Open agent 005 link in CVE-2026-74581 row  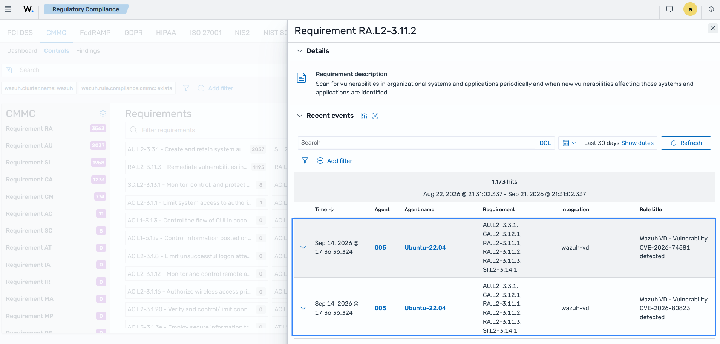380,248
